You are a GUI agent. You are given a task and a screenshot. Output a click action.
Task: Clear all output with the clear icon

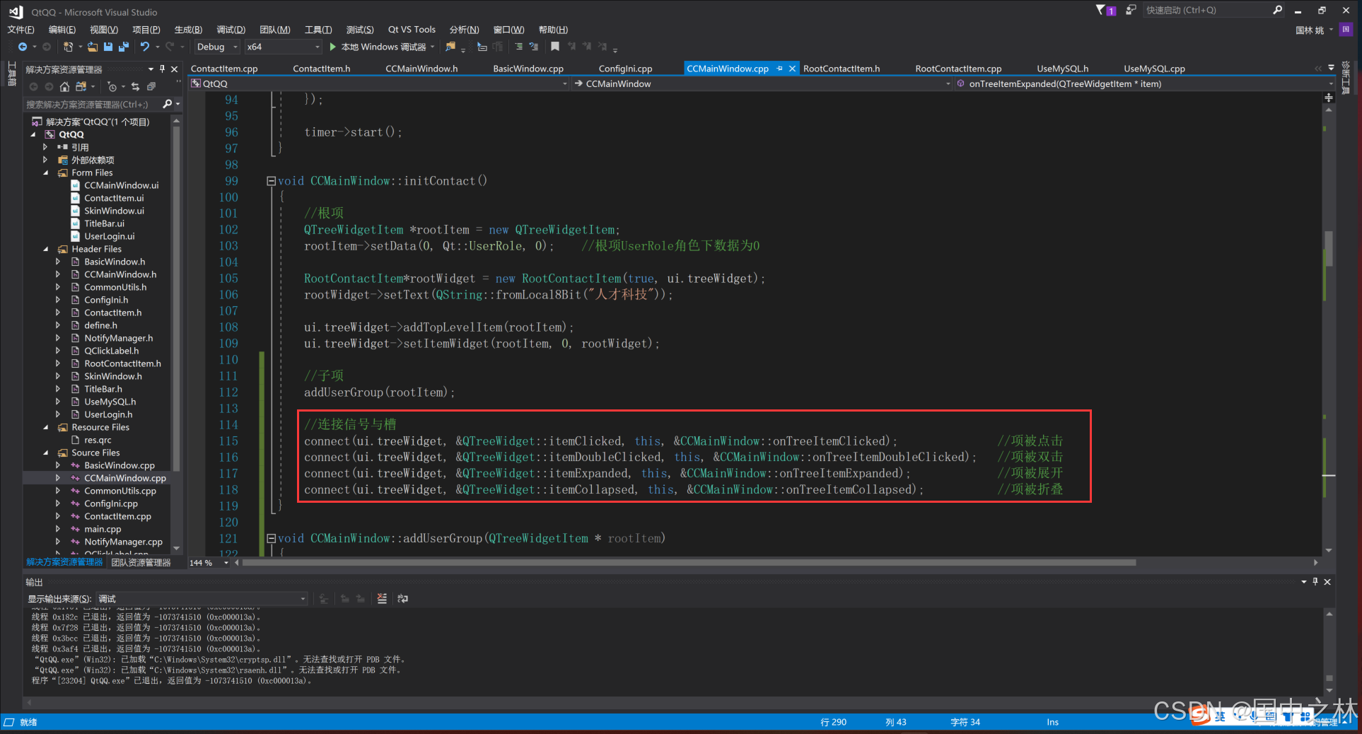click(x=382, y=598)
